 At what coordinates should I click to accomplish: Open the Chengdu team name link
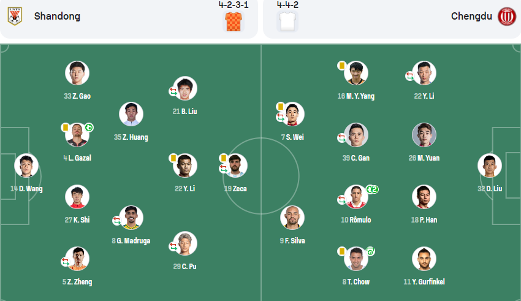471,16
